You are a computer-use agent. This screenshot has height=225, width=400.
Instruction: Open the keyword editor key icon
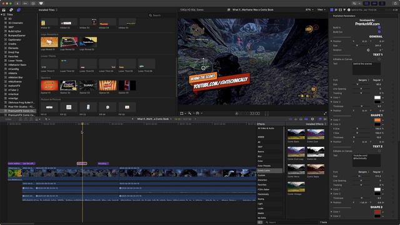coord(25,4)
